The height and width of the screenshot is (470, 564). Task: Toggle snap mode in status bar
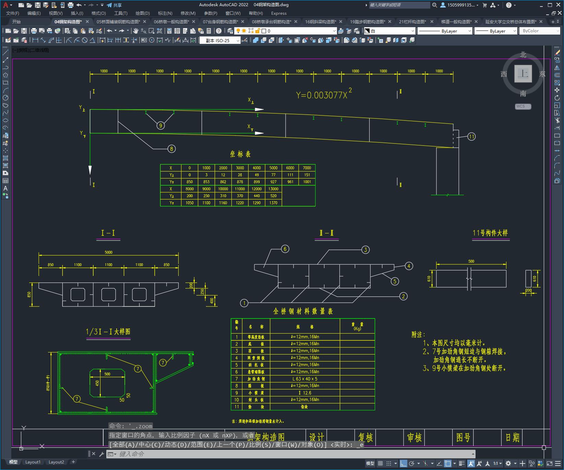388,463
